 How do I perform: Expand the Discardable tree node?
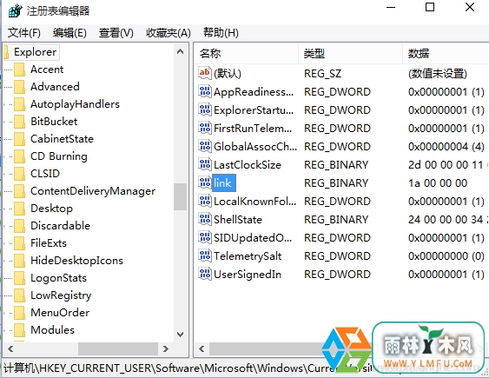tap(4, 226)
